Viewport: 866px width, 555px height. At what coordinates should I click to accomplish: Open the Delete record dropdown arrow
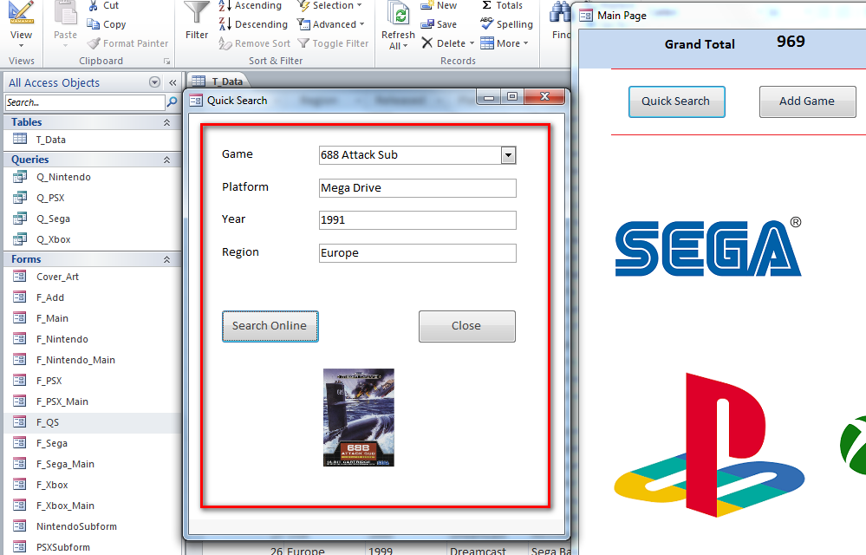tap(472, 43)
